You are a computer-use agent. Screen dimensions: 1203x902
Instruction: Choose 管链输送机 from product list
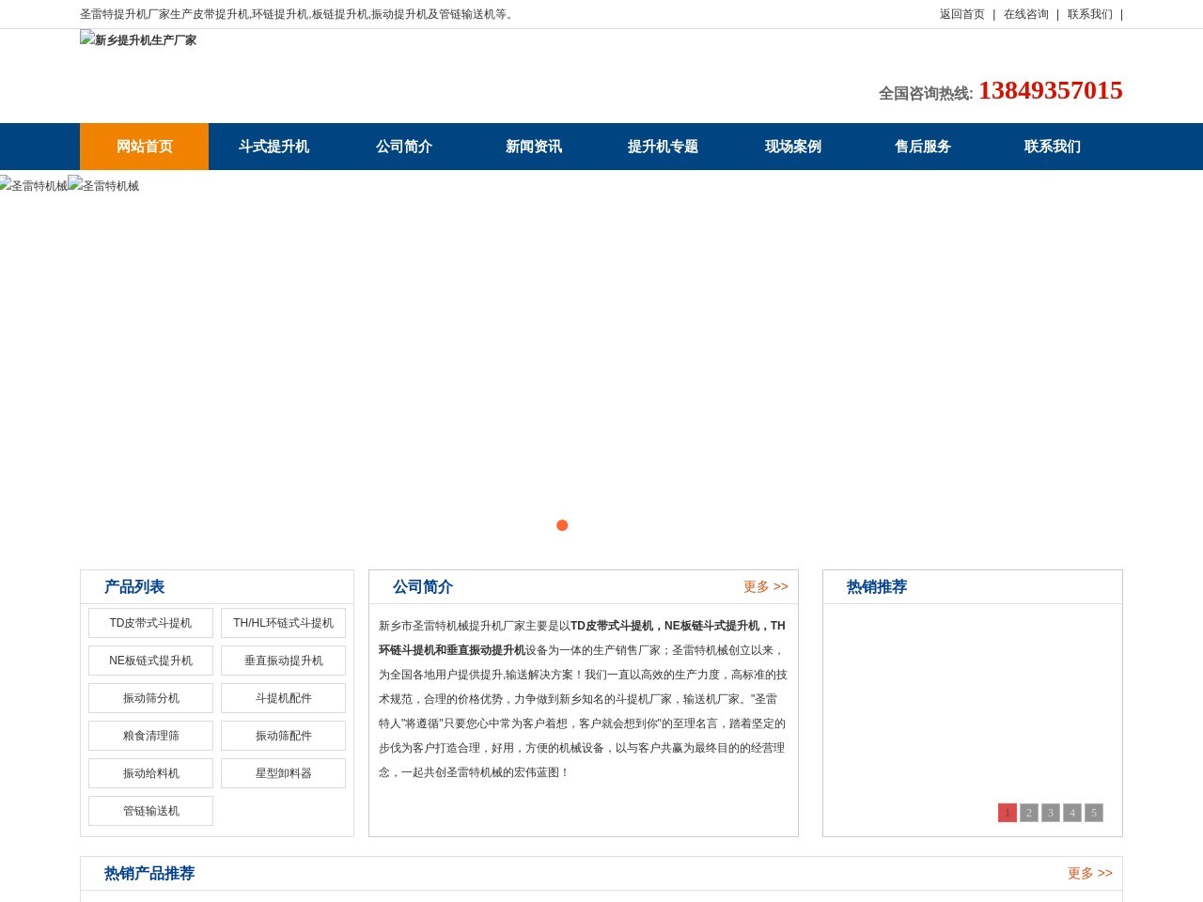point(150,811)
